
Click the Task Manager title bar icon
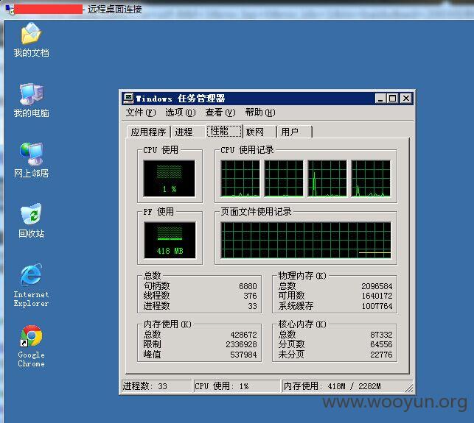(128, 99)
